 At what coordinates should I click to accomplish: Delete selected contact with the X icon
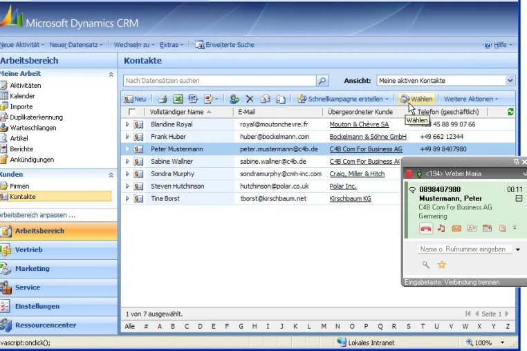[x=250, y=99]
